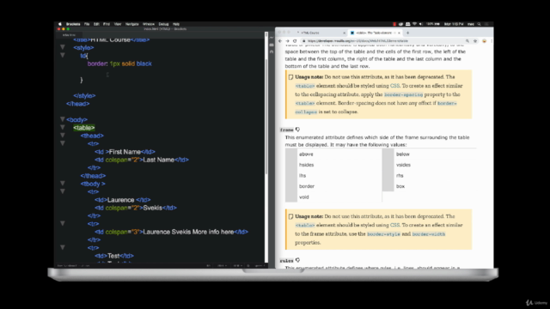550x309 pixels.
Task: Click the Wi-Fi status icon
Action: [x=414, y=24]
